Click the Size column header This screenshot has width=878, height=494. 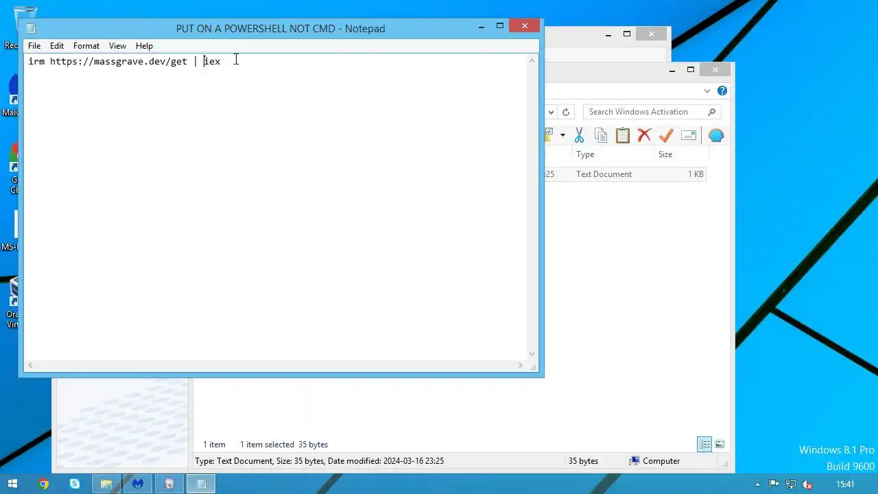click(x=681, y=154)
